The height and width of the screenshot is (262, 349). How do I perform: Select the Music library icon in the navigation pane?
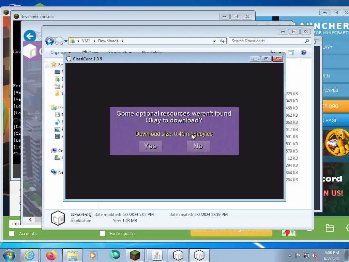coord(57,122)
